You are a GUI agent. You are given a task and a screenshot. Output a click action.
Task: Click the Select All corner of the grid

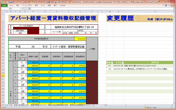[3, 11]
